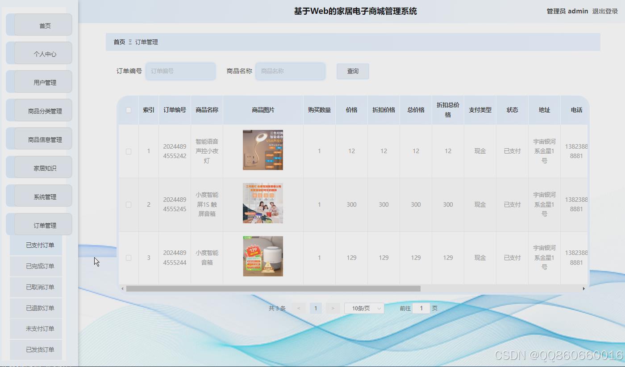Open the 已取消订单 list
The height and width of the screenshot is (367, 625).
click(x=36, y=287)
